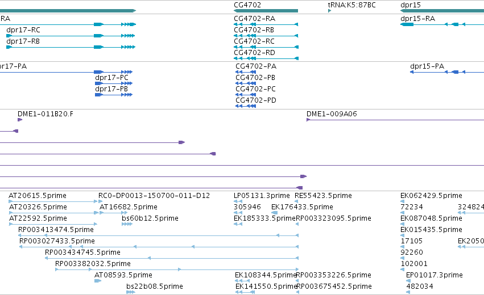Select EST EP01017.3prime
The image size is (484, 295).
pos(435,275)
